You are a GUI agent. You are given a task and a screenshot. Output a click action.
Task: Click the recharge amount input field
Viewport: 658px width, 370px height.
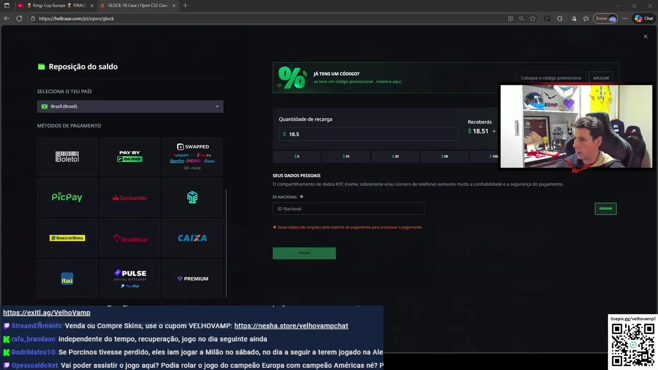[368, 134]
